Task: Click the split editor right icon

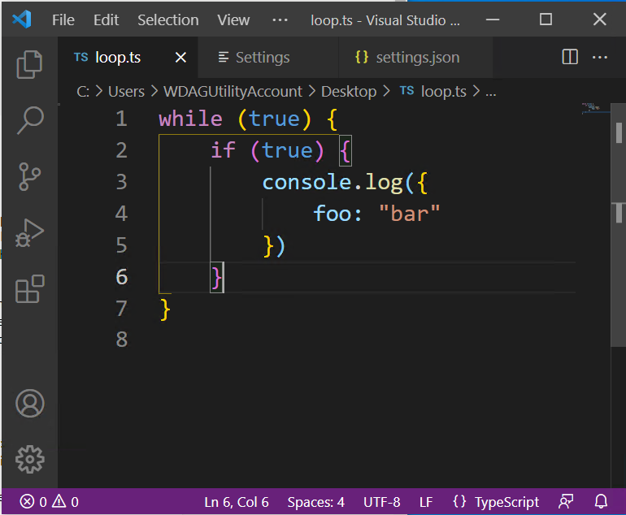Action: (x=570, y=57)
